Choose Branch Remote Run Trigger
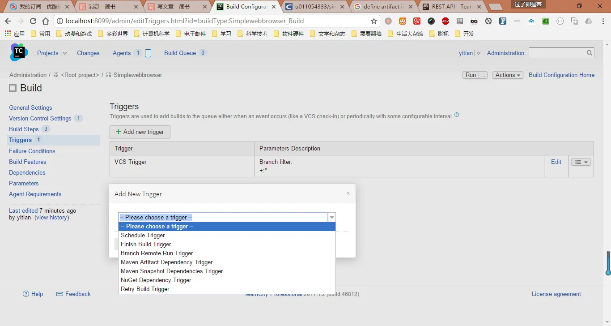This screenshot has height=326, width=611. [x=227, y=253]
